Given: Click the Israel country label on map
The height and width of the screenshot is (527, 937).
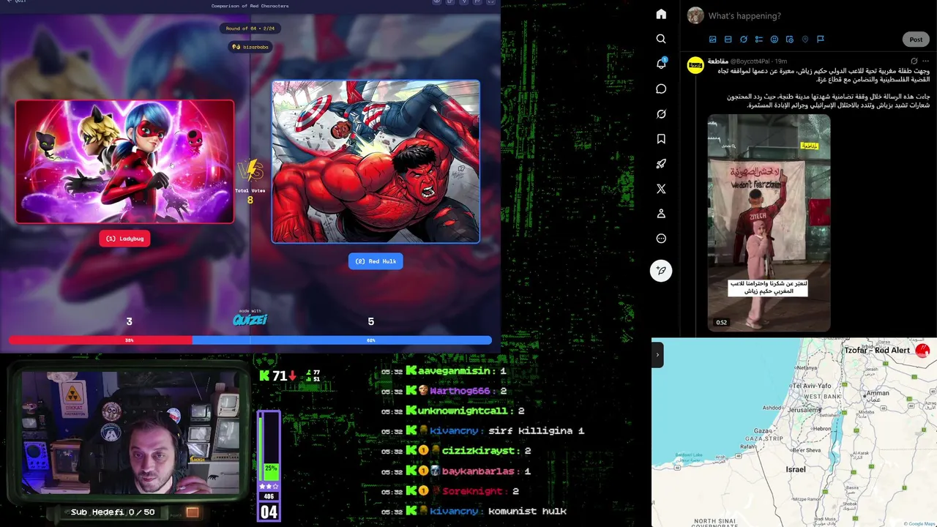Looking at the screenshot, I should [796, 469].
